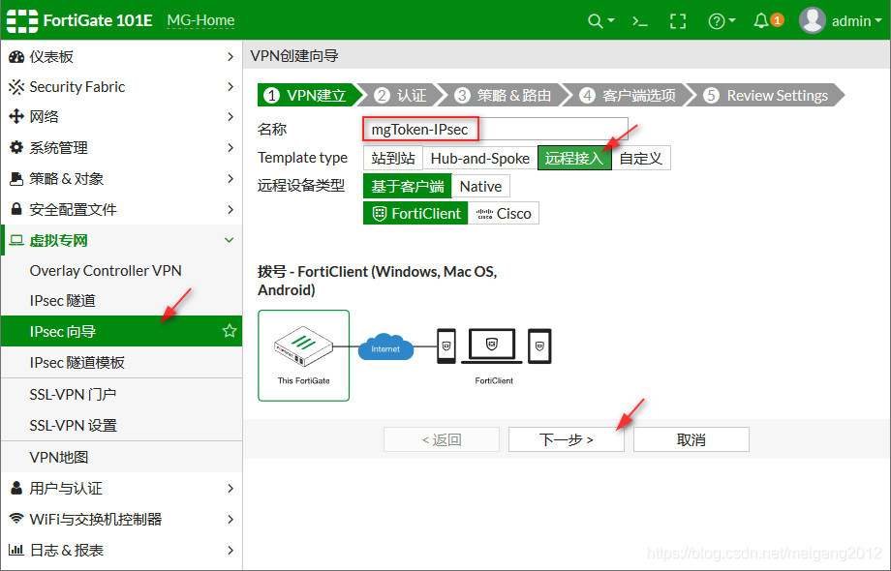Select Hub-and-Spoke template type
Image resolution: width=891 pixels, height=571 pixels.
tap(480, 158)
